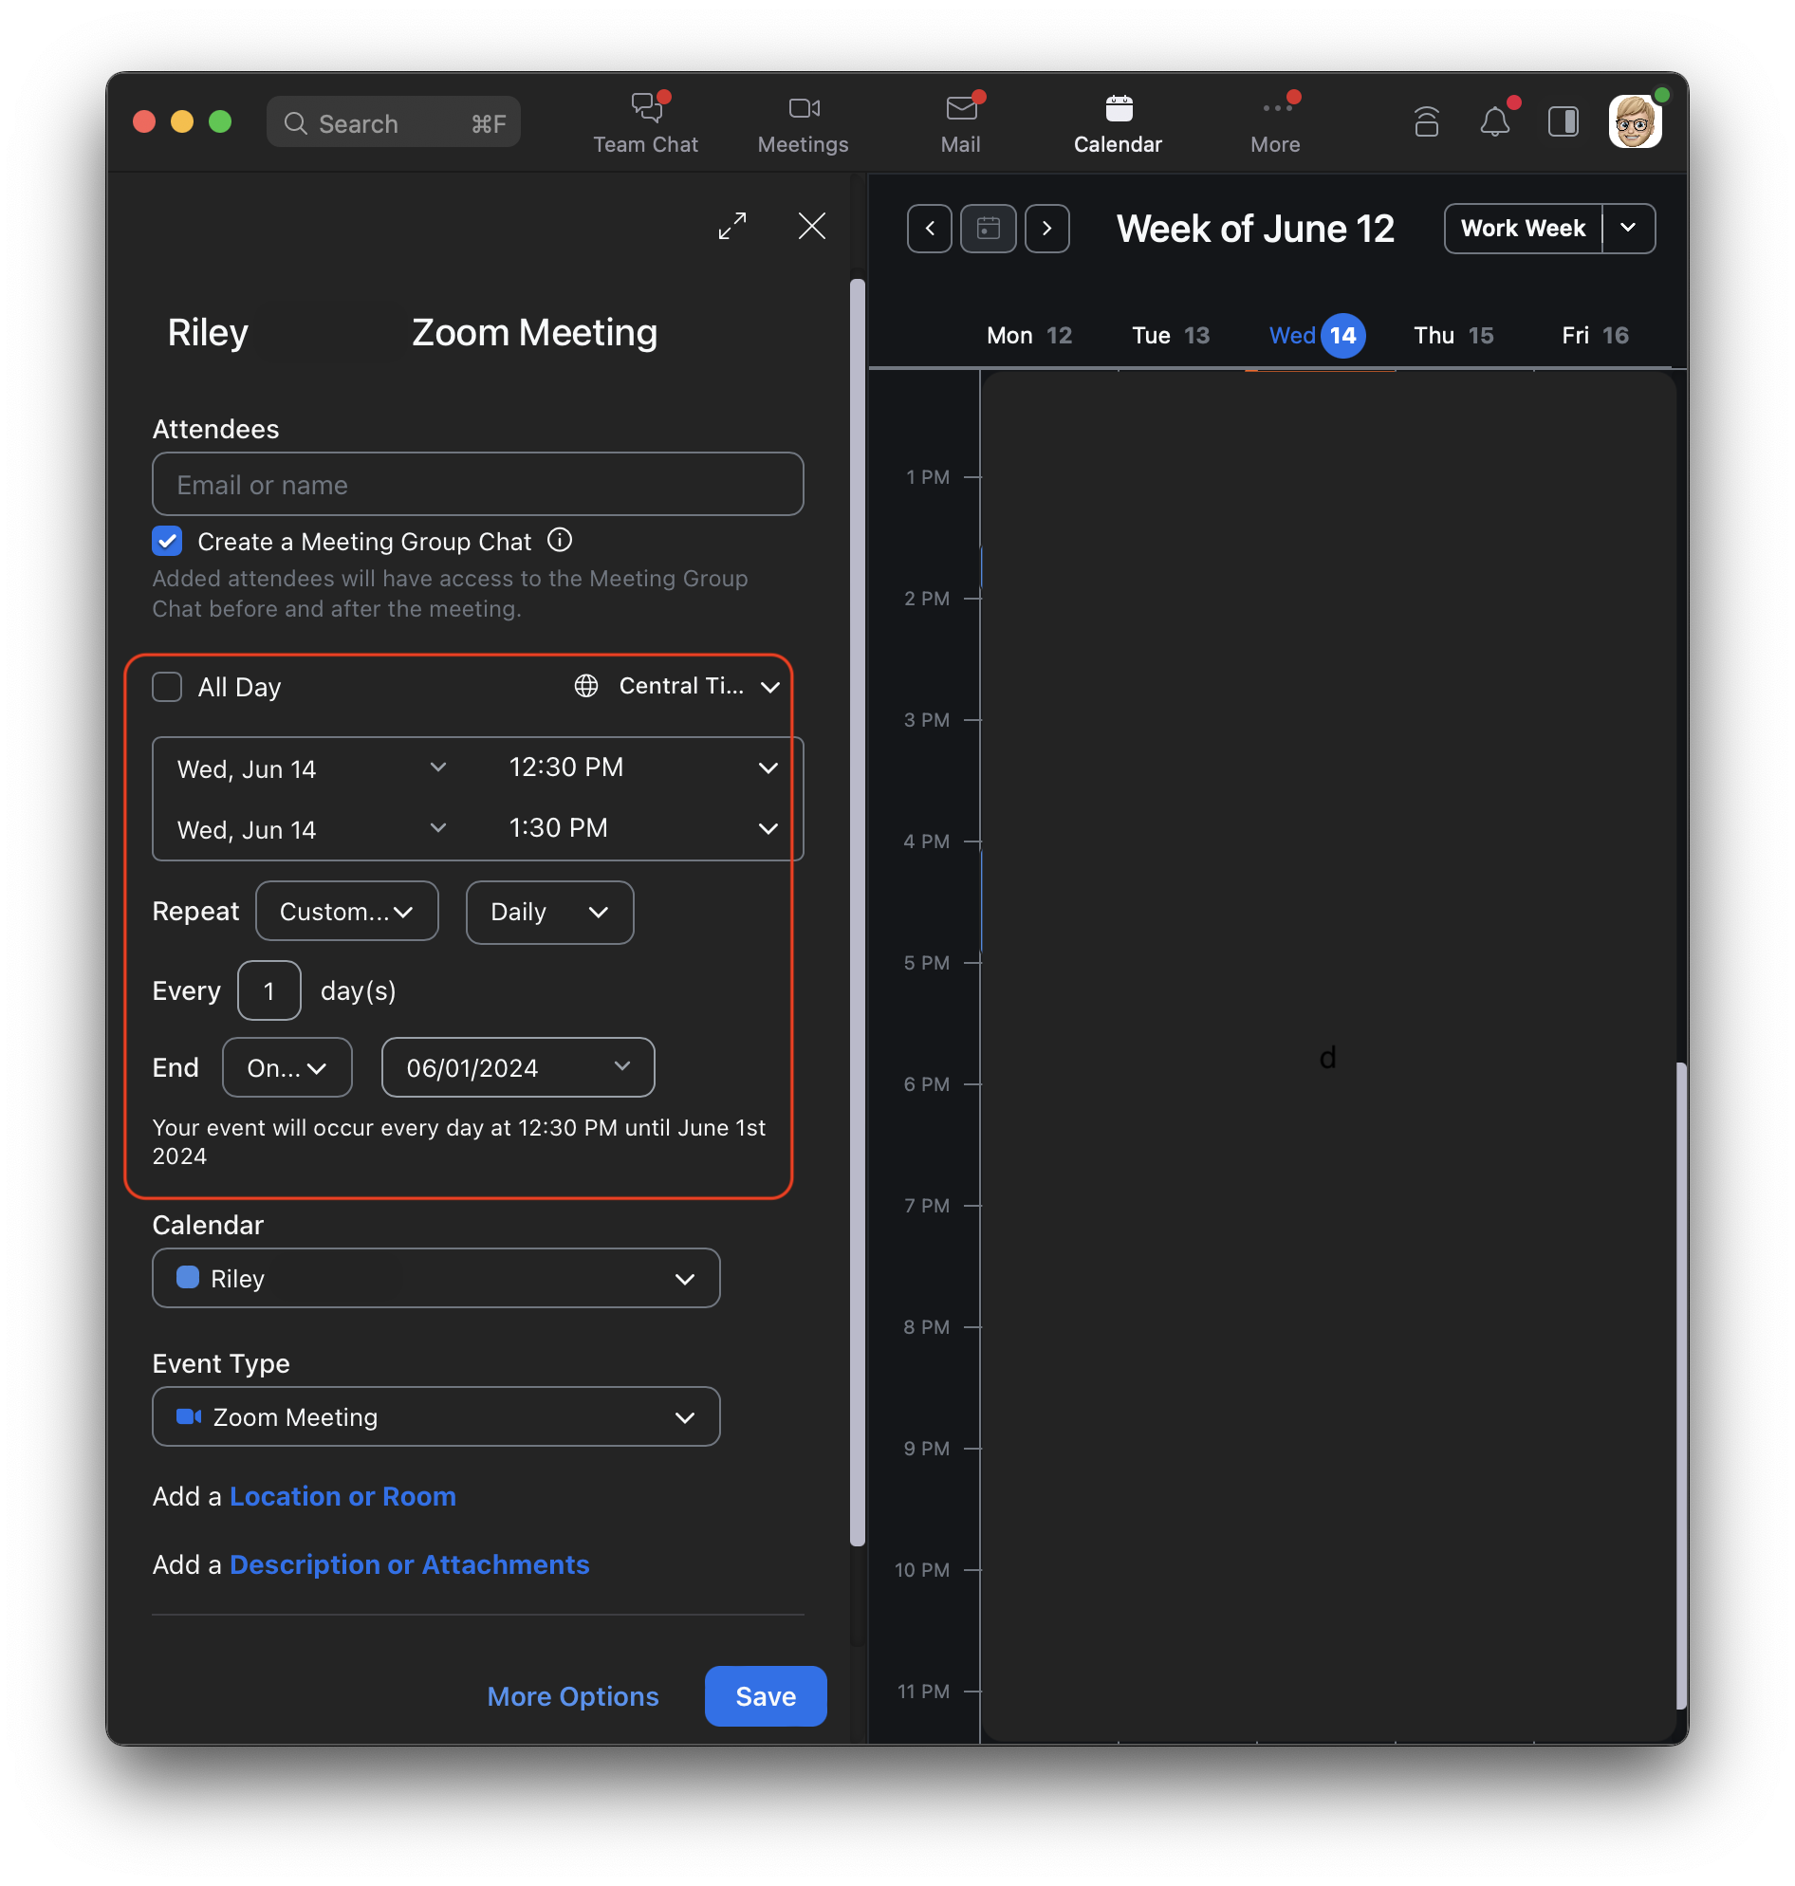Click the 11 PM time label
Viewport: 1795px width, 1886px height.
click(922, 1691)
